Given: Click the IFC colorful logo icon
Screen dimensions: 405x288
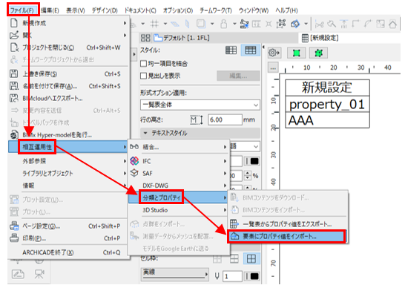Looking at the screenshot, I should pyautogui.click(x=134, y=161).
